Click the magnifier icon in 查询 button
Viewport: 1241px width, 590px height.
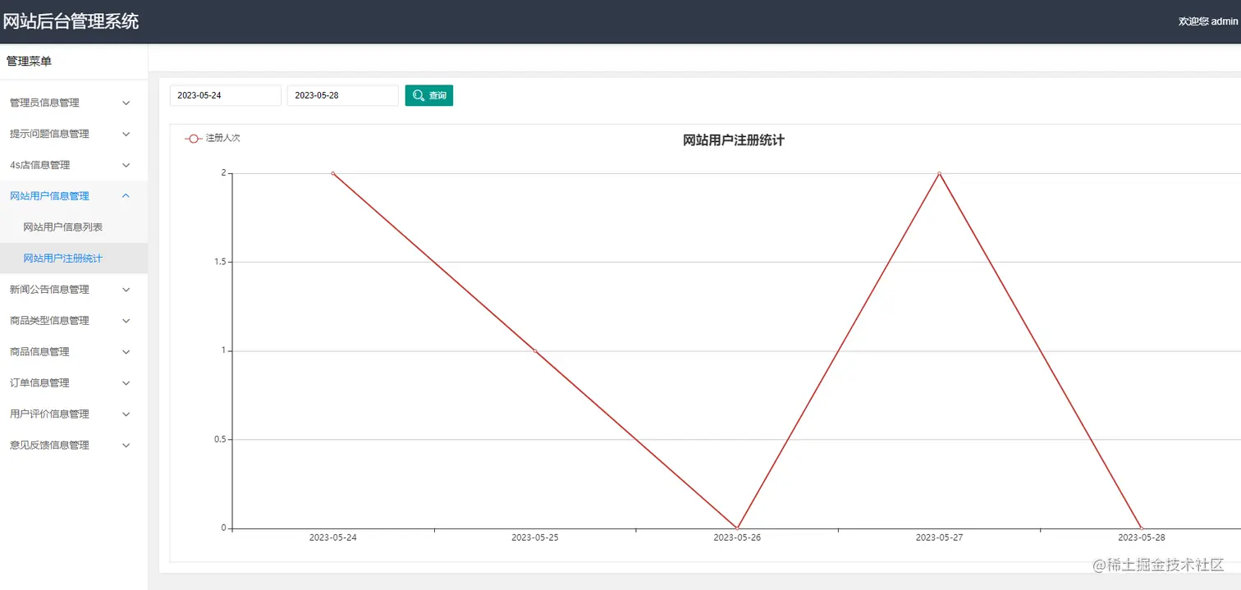click(x=419, y=96)
